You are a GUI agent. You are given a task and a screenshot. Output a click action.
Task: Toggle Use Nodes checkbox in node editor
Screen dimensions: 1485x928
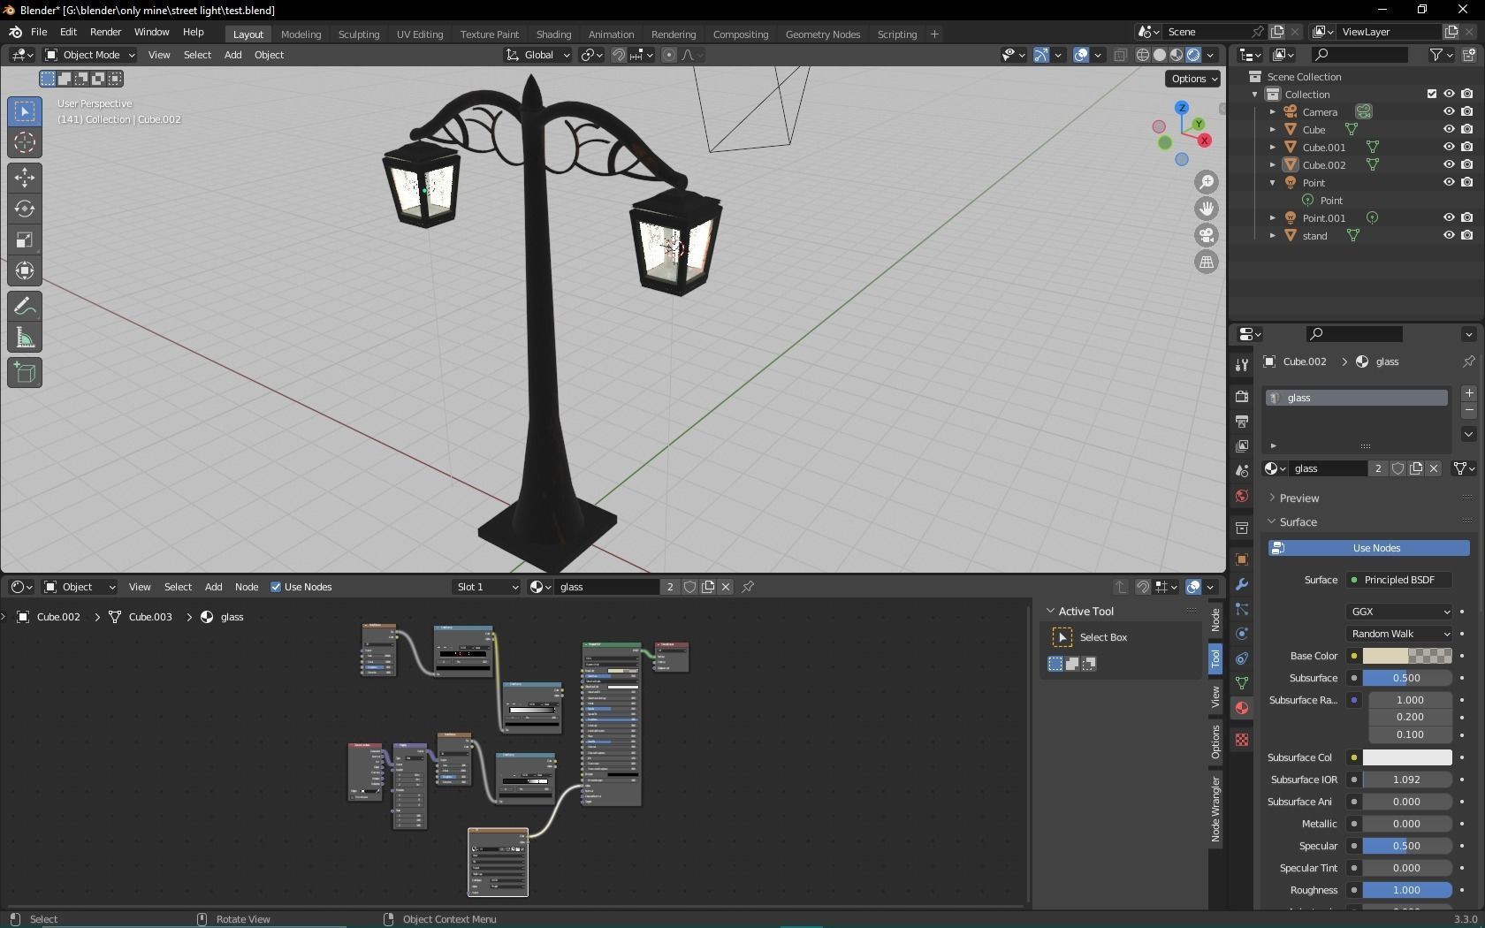276,587
